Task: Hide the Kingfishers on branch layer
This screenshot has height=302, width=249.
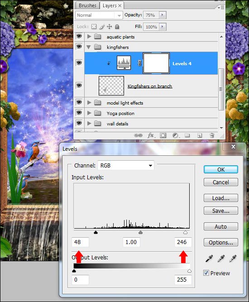Action: pyautogui.click(x=79, y=85)
